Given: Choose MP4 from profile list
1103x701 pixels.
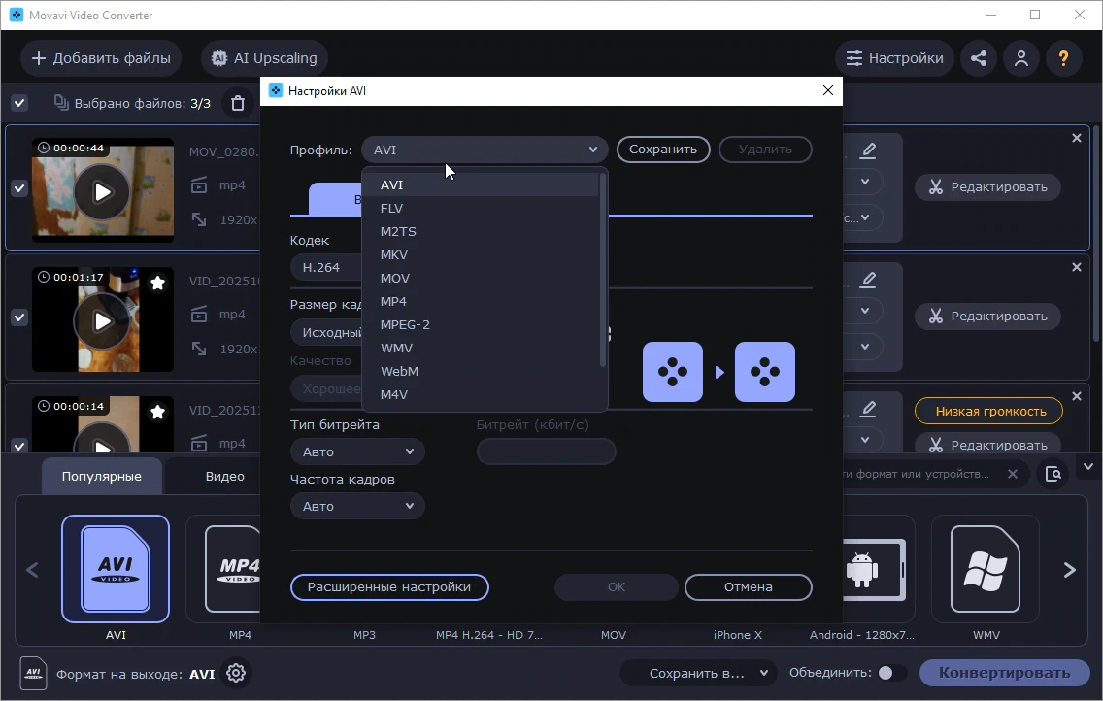Looking at the screenshot, I should [x=482, y=301].
